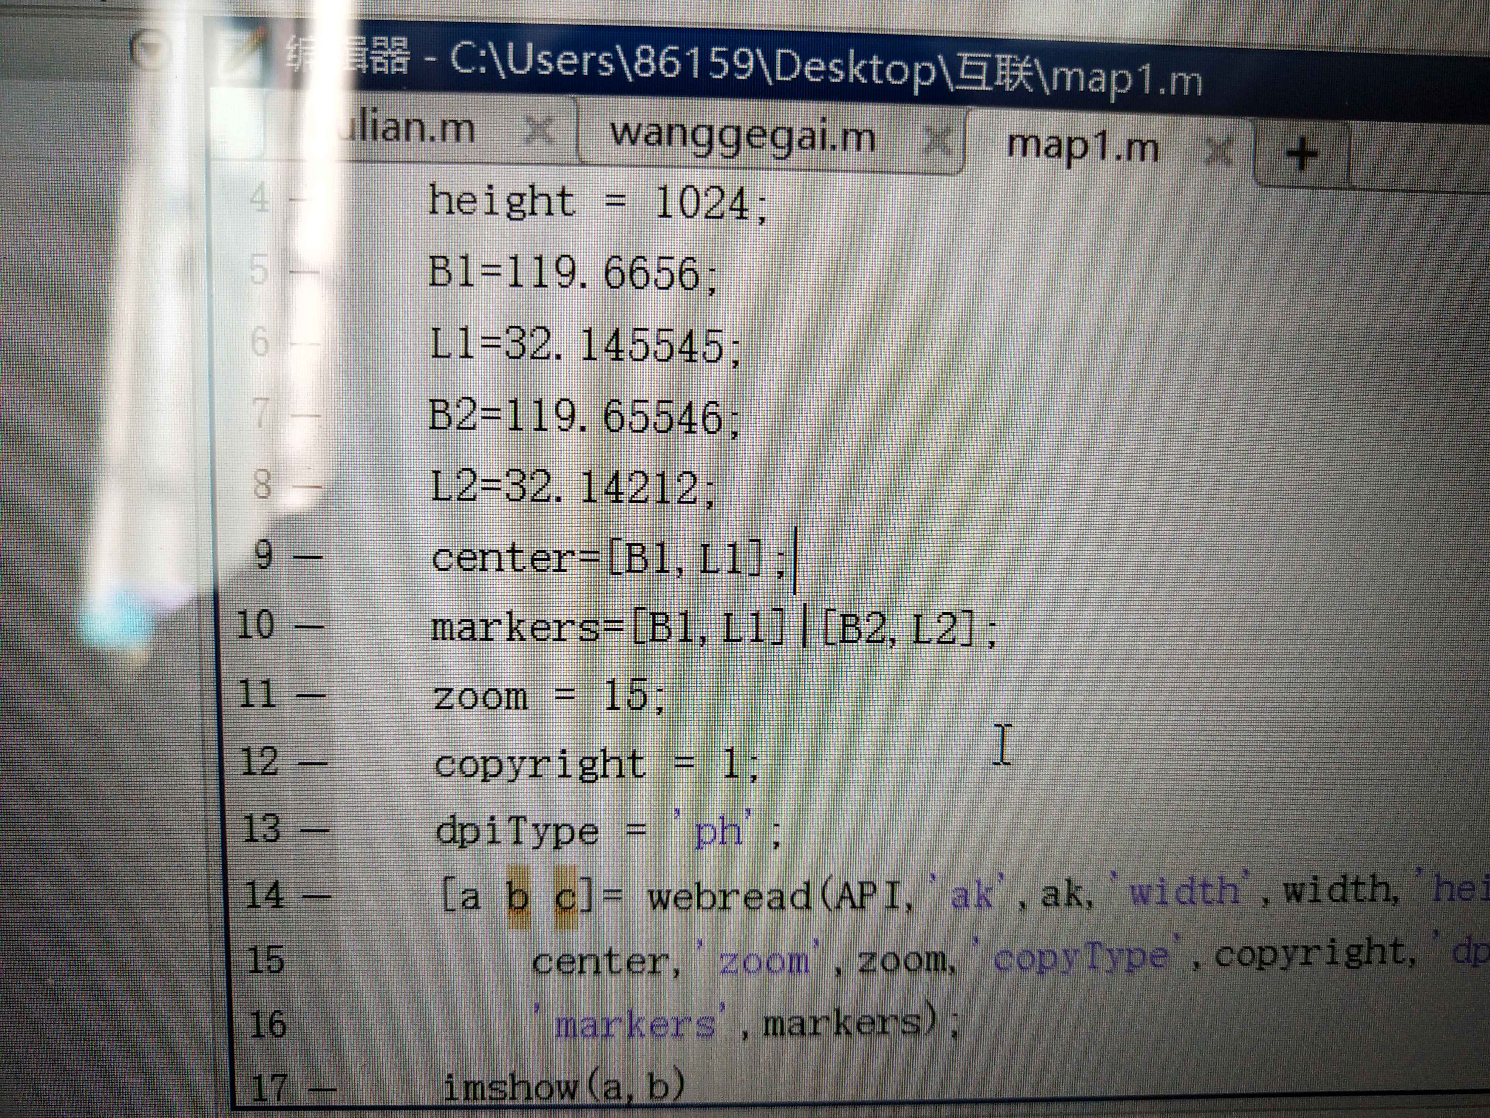The height and width of the screenshot is (1118, 1490).
Task: Click the 'B1=119.6656;' code line
Action: [572, 274]
